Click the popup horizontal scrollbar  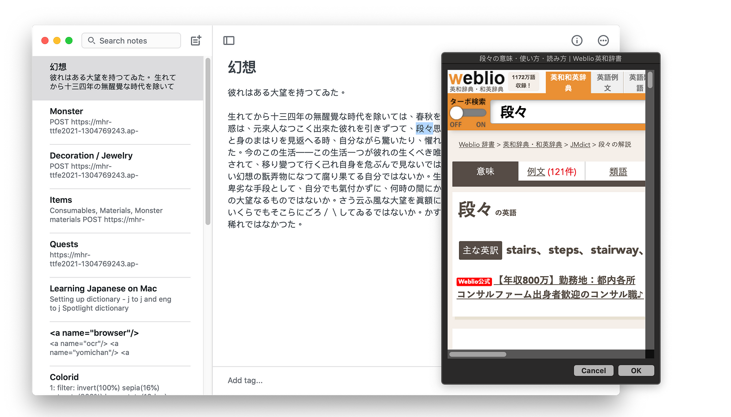pyautogui.click(x=478, y=354)
